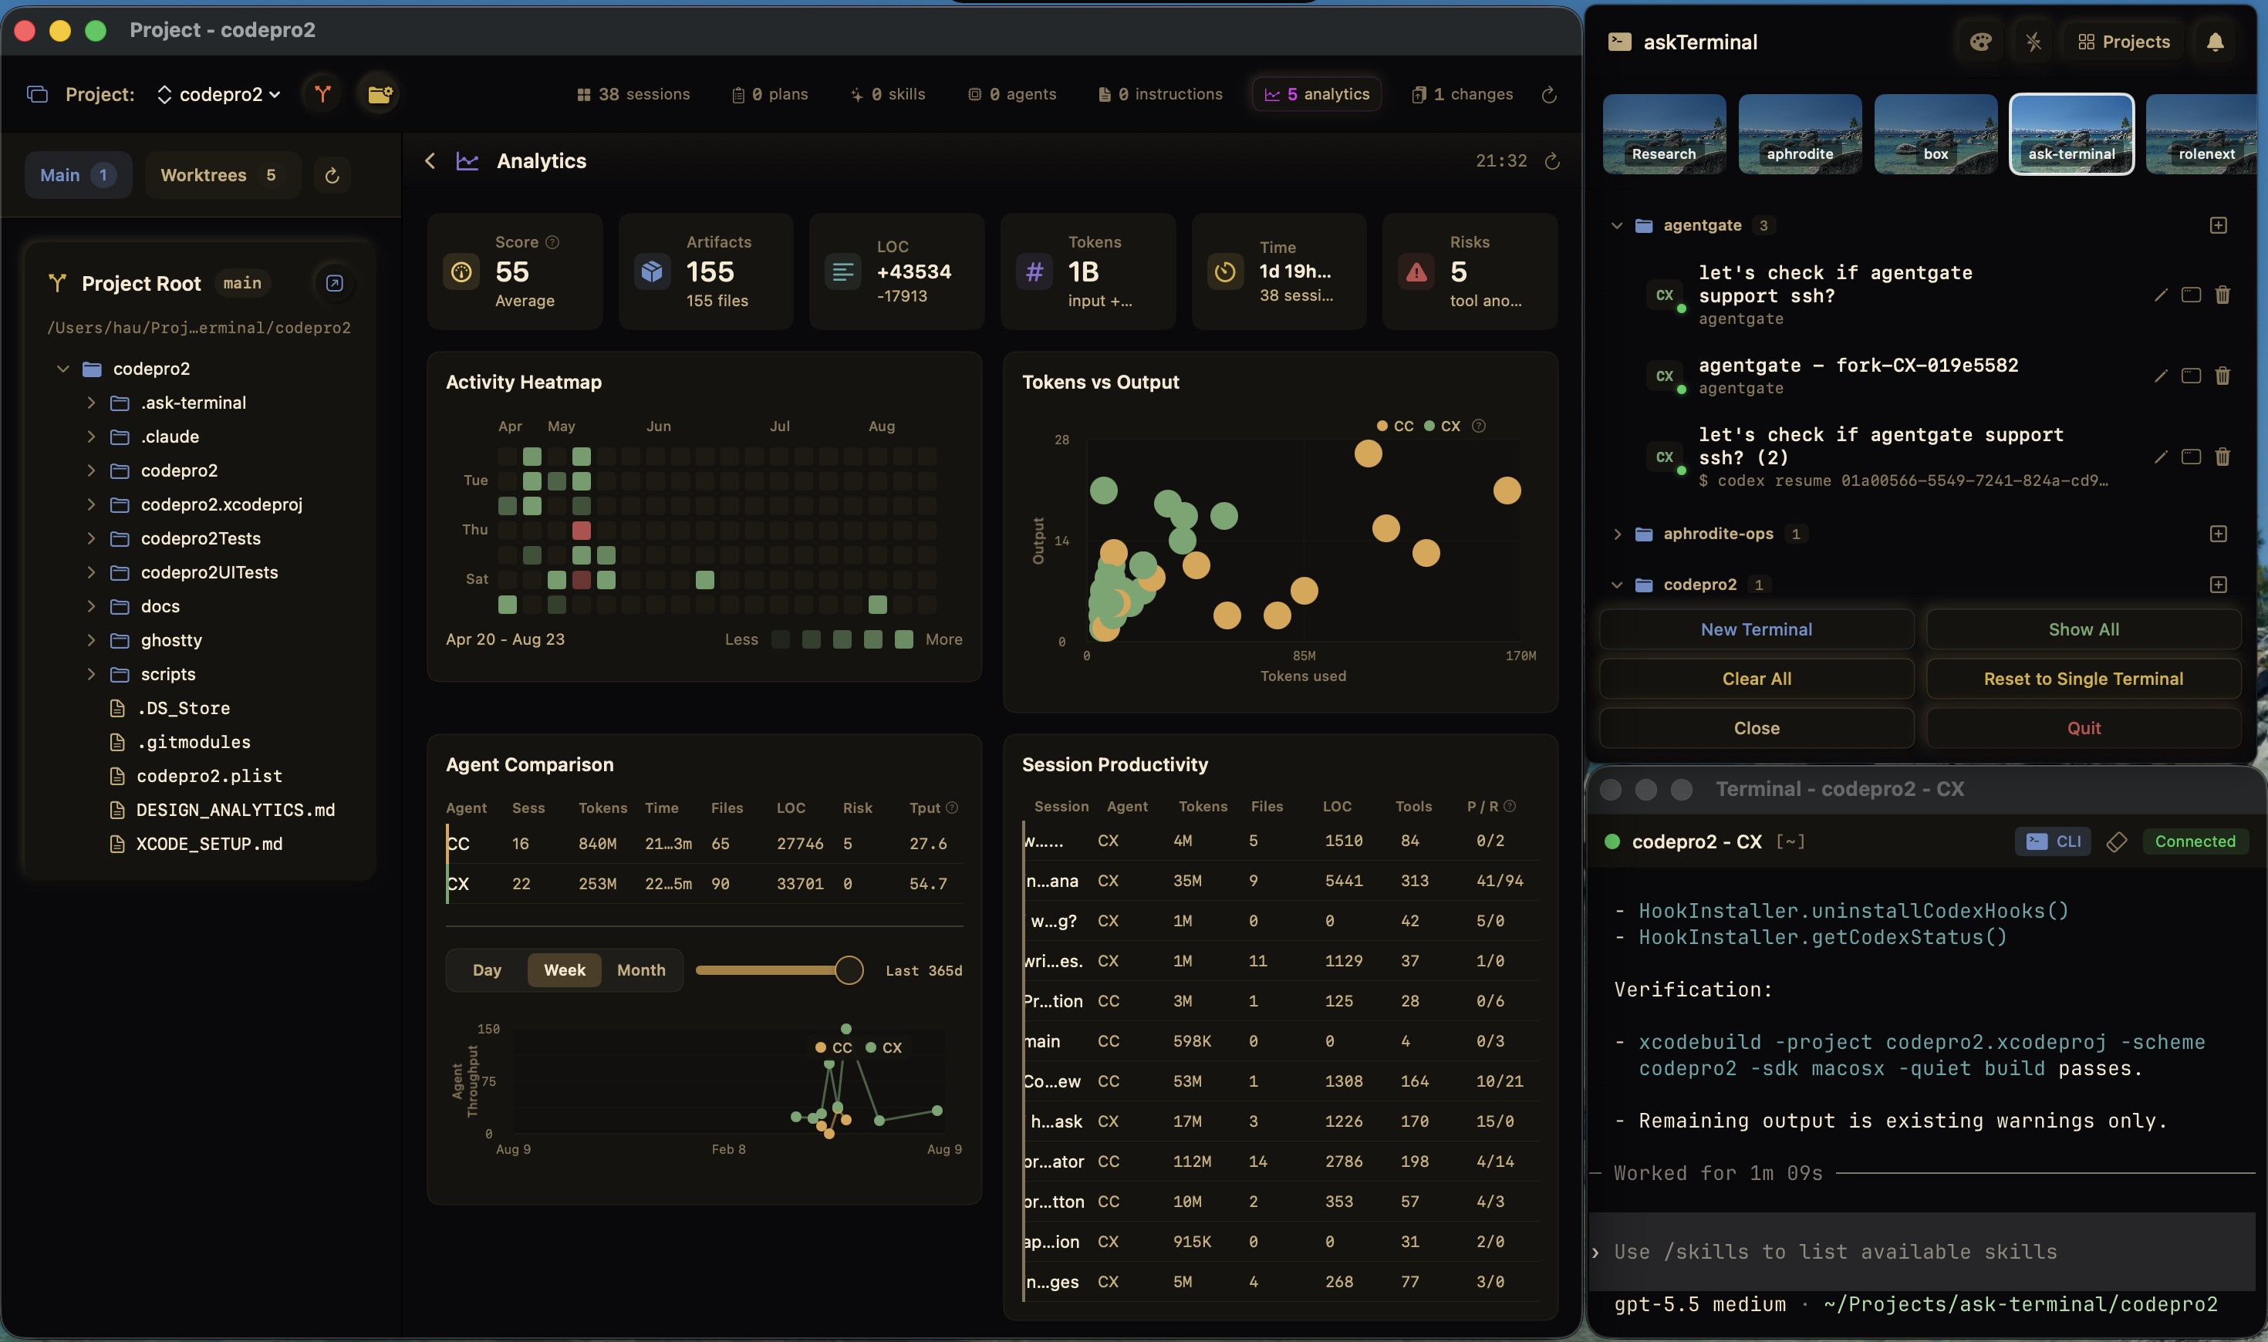Go back from Analytics with the chevron
The width and height of the screenshot is (2268, 1342).
(430, 161)
